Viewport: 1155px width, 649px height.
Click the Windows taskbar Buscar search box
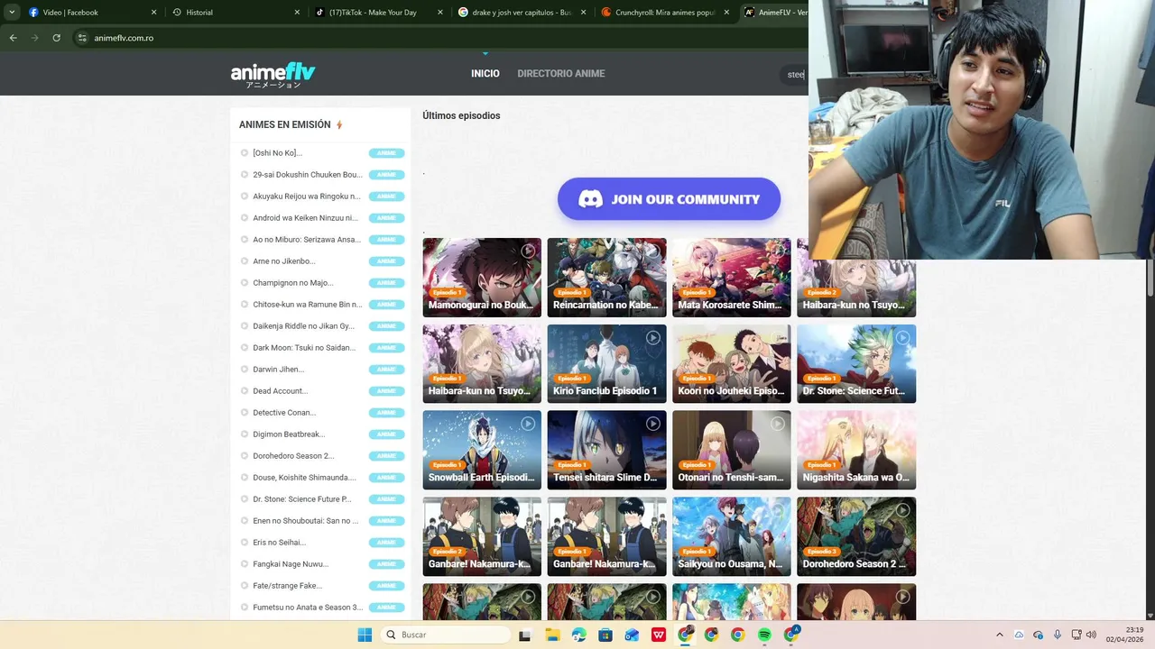point(445,635)
